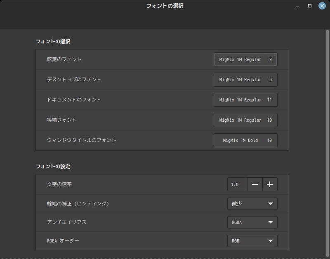Click the RGBA order chevron icon
330x259 pixels.
(x=271, y=241)
